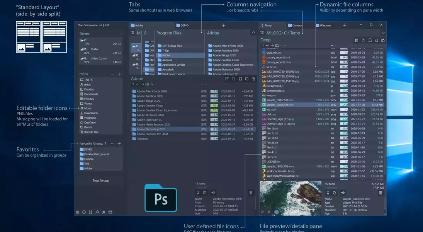The image size is (423, 232).
Task: Click the trash icon in left preview pane
Action: click(x=251, y=193)
